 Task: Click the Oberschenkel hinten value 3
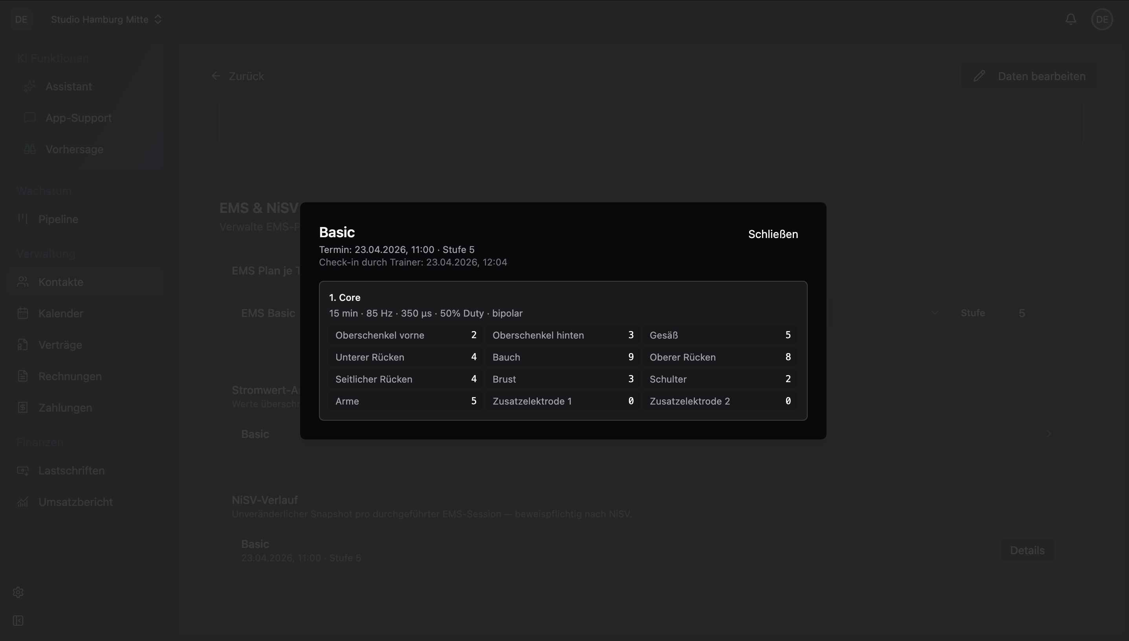(x=631, y=335)
